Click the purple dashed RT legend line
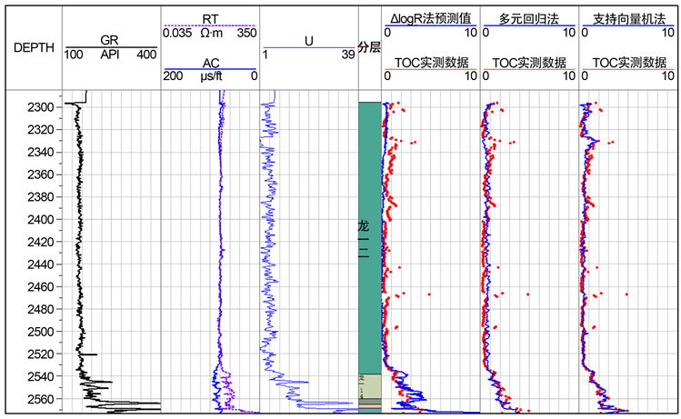 (209, 27)
